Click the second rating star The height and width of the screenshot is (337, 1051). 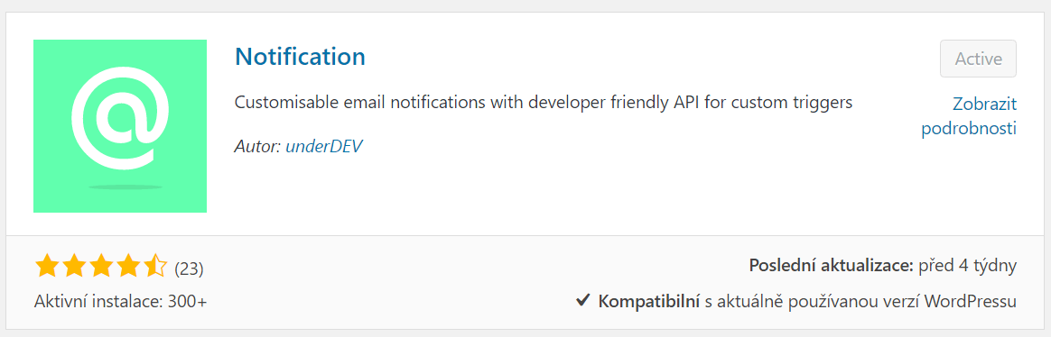pos(74,266)
